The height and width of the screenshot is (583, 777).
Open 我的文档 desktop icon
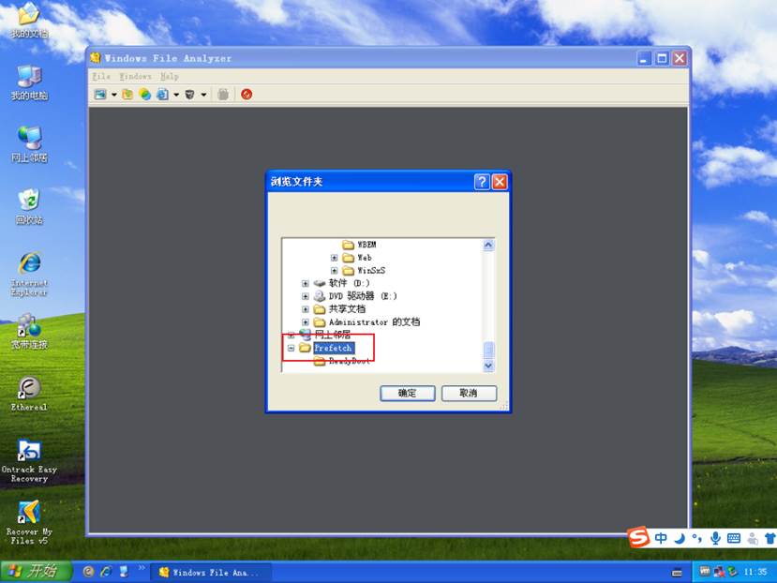[29, 21]
